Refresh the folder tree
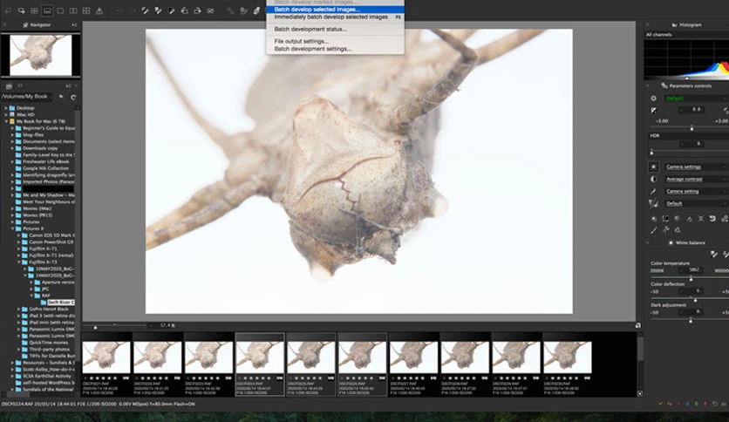729x422 pixels. 73,97
